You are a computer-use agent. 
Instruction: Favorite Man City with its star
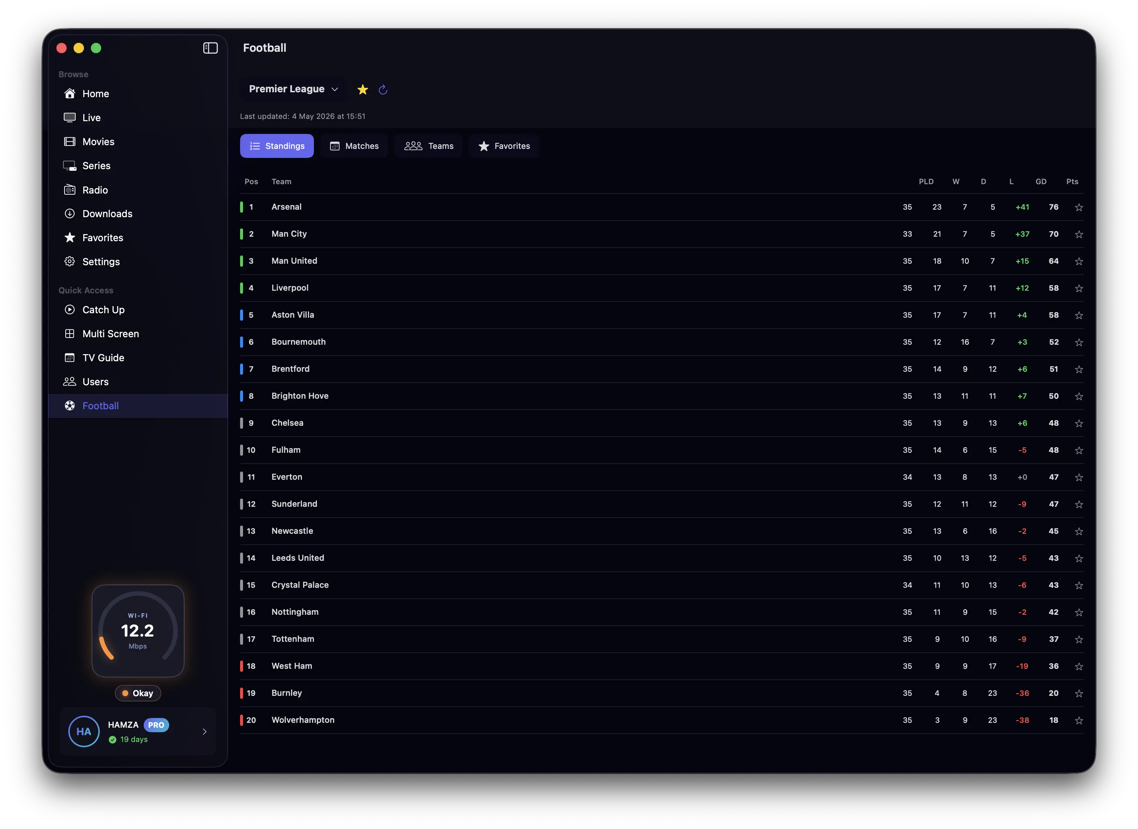pyautogui.click(x=1079, y=234)
